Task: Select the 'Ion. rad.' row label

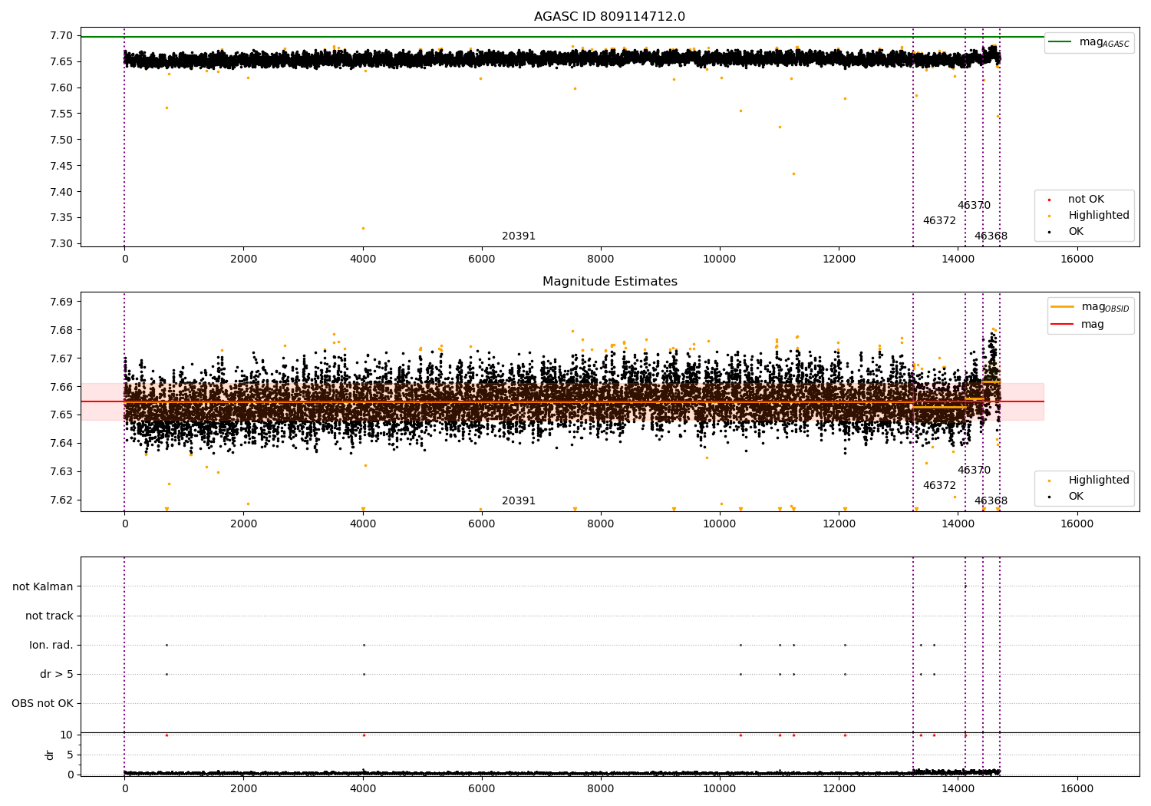Action: [x=51, y=646]
